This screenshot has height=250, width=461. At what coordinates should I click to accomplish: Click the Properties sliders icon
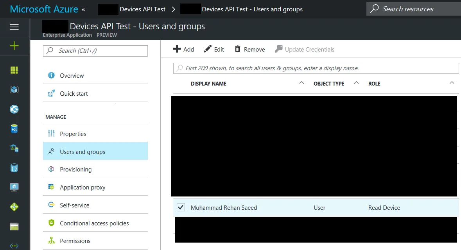coord(51,134)
